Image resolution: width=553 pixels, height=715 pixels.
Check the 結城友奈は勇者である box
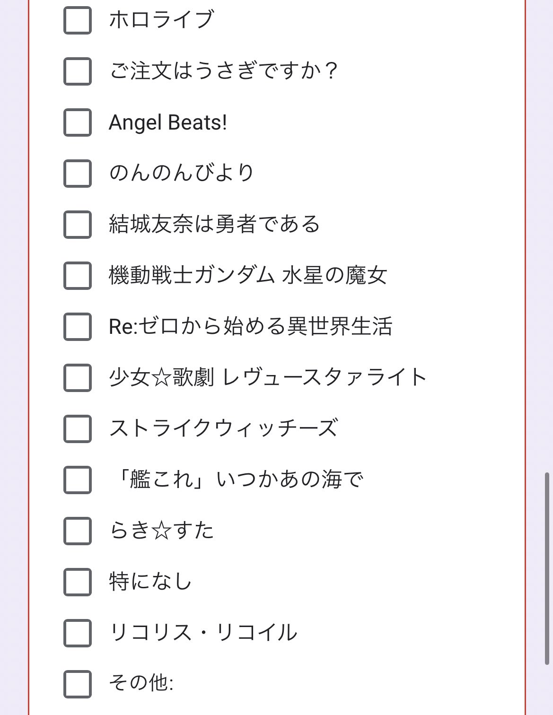78,224
